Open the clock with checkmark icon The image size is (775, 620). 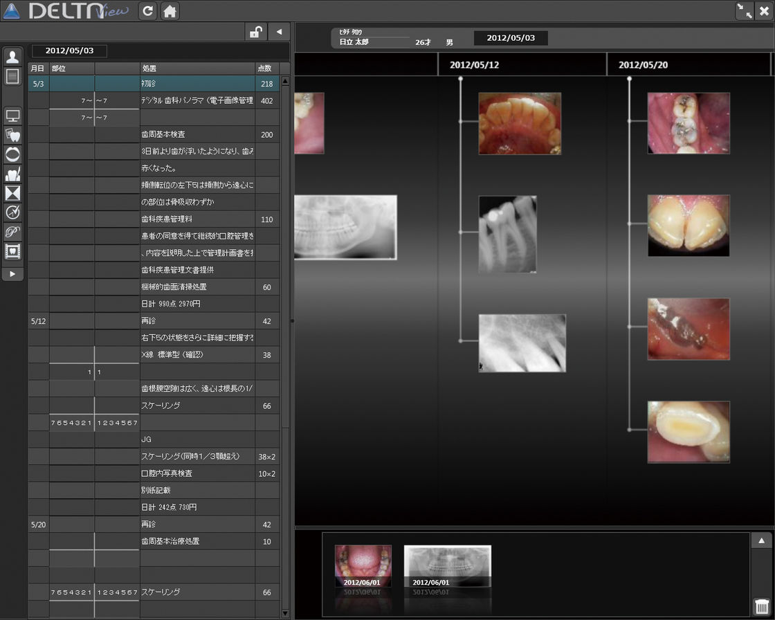pyautogui.click(x=12, y=212)
